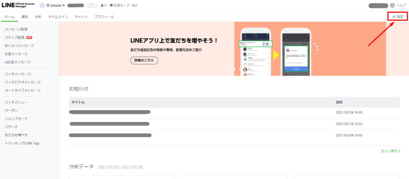Click the 応答モード : Bot indicator
Viewport: 409px width, 179px height.
point(123,6)
